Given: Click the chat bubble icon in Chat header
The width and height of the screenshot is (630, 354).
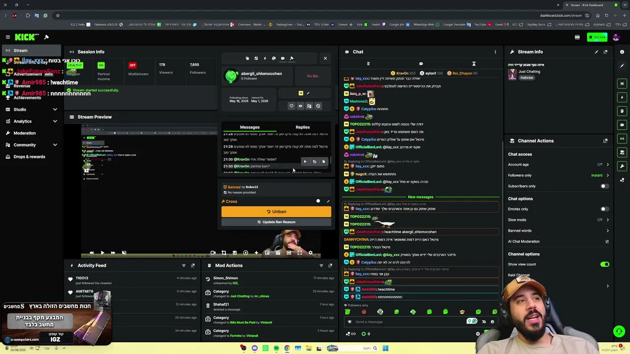Looking at the screenshot, I should 421,64.
